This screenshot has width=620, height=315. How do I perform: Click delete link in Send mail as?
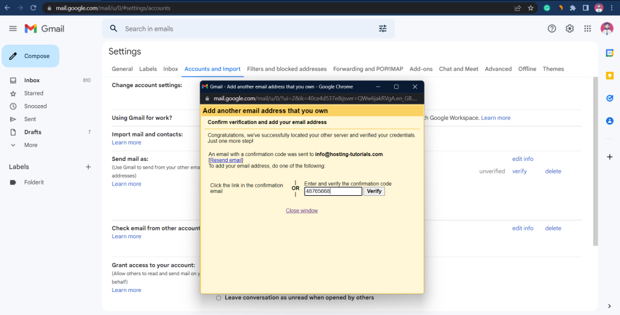click(x=553, y=171)
